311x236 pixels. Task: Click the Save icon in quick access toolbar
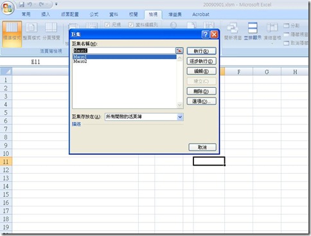tap(22, 4)
